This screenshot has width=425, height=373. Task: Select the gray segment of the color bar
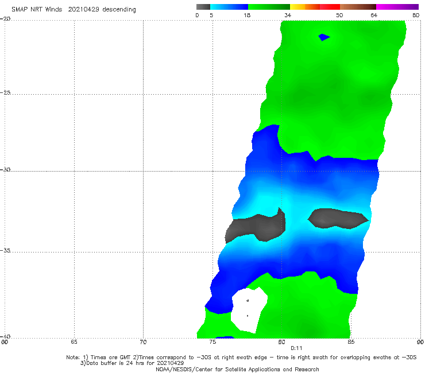203,7
